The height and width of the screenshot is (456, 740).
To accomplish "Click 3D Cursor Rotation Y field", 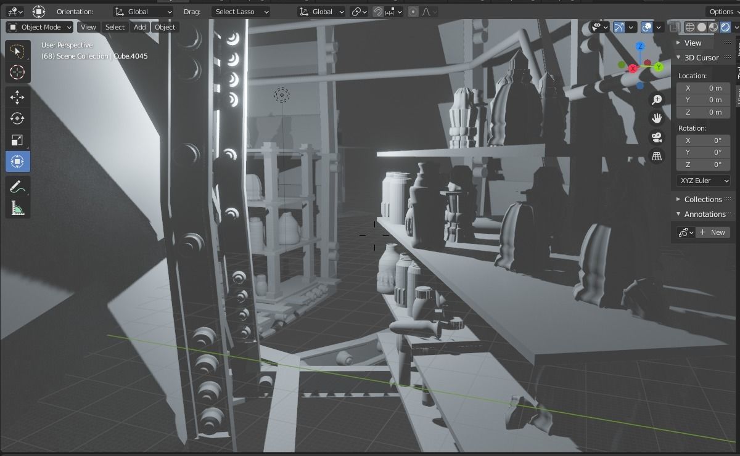I will 704,152.
